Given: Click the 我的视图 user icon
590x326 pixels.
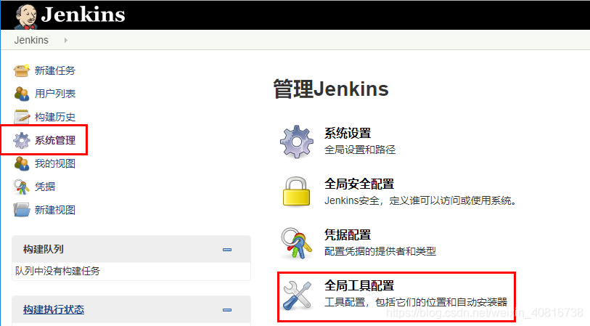Looking at the screenshot, I should 22,163.
